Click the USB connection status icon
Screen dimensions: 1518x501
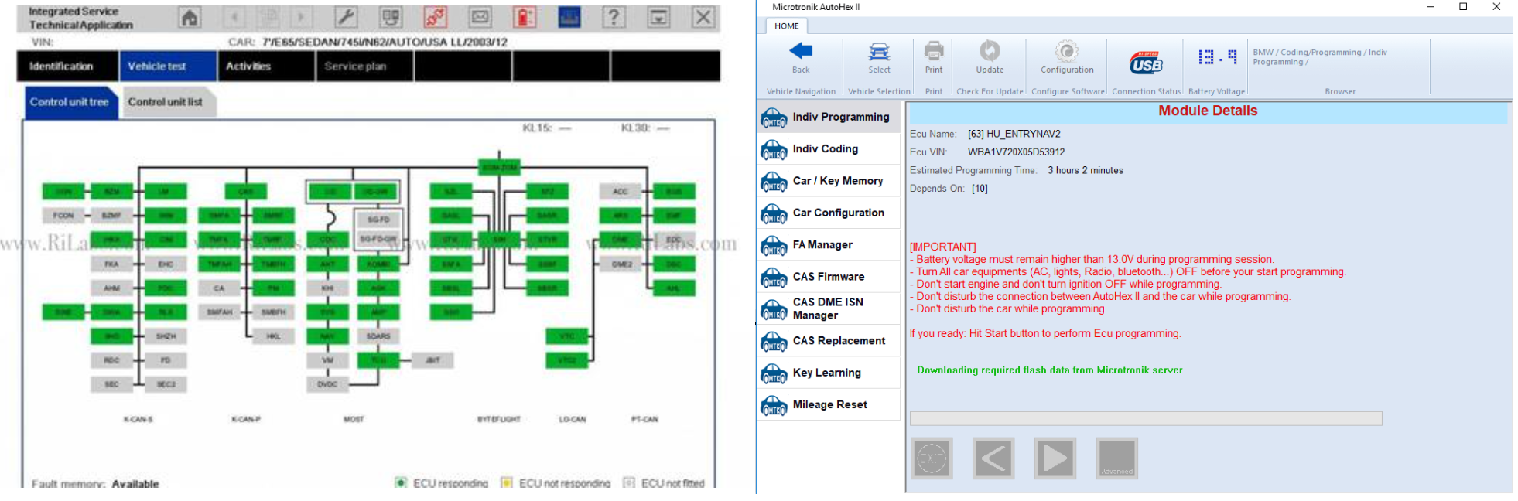[x=1146, y=63]
